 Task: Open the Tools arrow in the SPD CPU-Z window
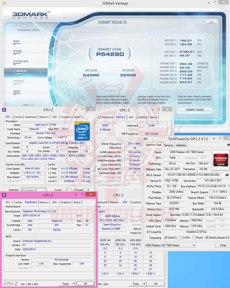(x=144, y=284)
